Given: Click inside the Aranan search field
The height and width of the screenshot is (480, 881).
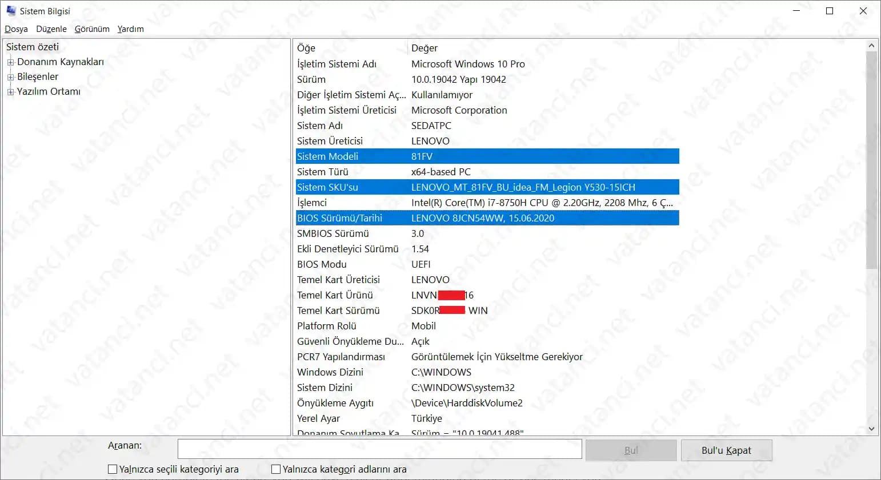Looking at the screenshot, I should point(379,449).
